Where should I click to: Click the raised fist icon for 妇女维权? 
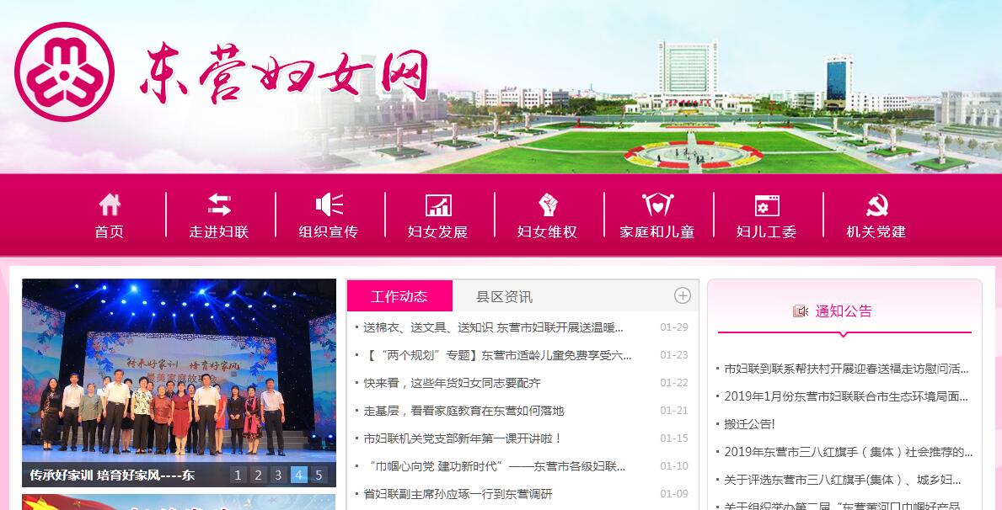tap(548, 205)
